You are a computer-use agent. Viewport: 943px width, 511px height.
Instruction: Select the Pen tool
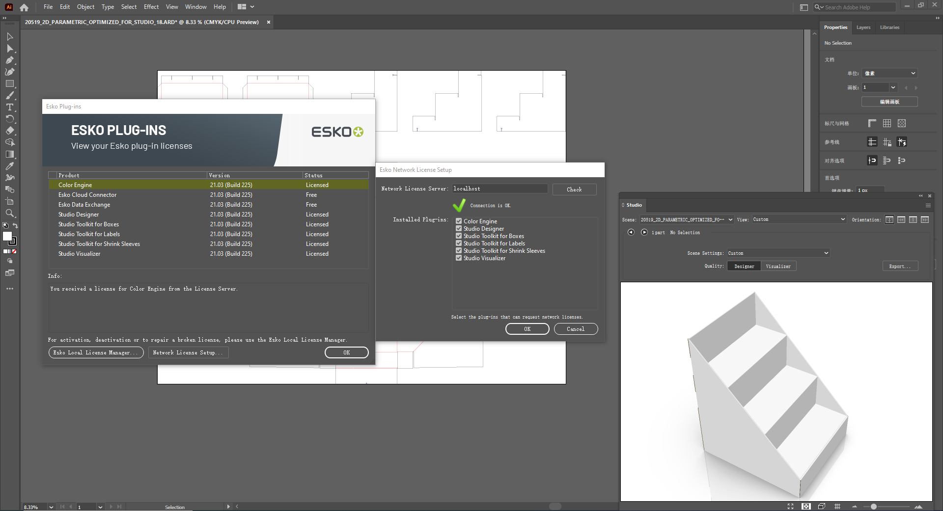click(x=9, y=60)
